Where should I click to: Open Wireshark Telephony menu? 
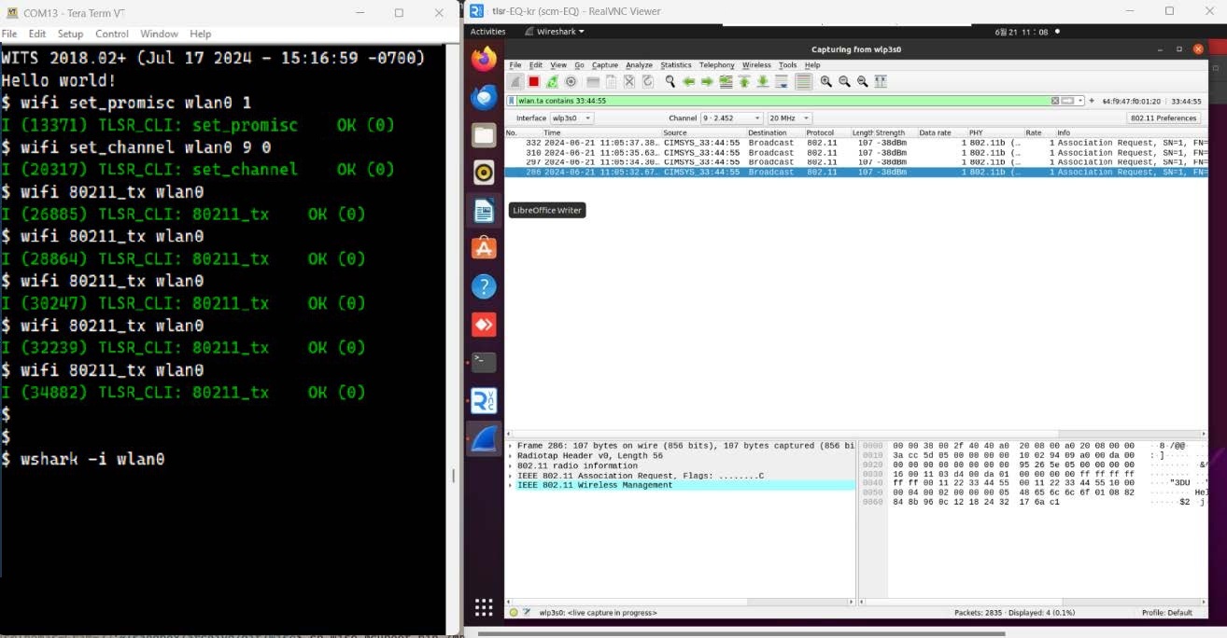coord(717,65)
